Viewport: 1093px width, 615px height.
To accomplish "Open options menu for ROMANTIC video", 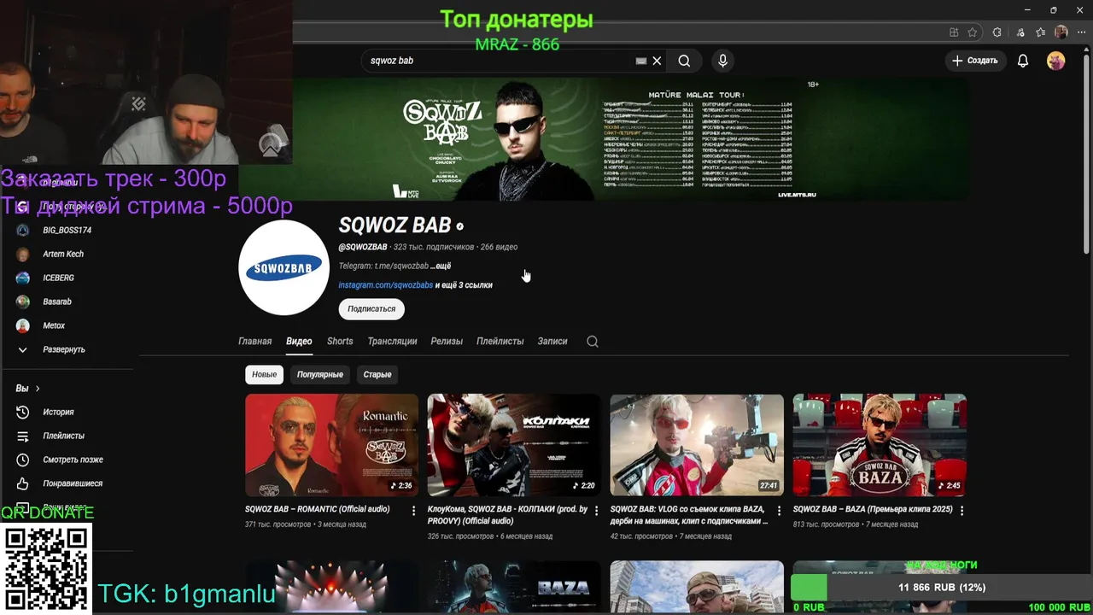I will (414, 511).
